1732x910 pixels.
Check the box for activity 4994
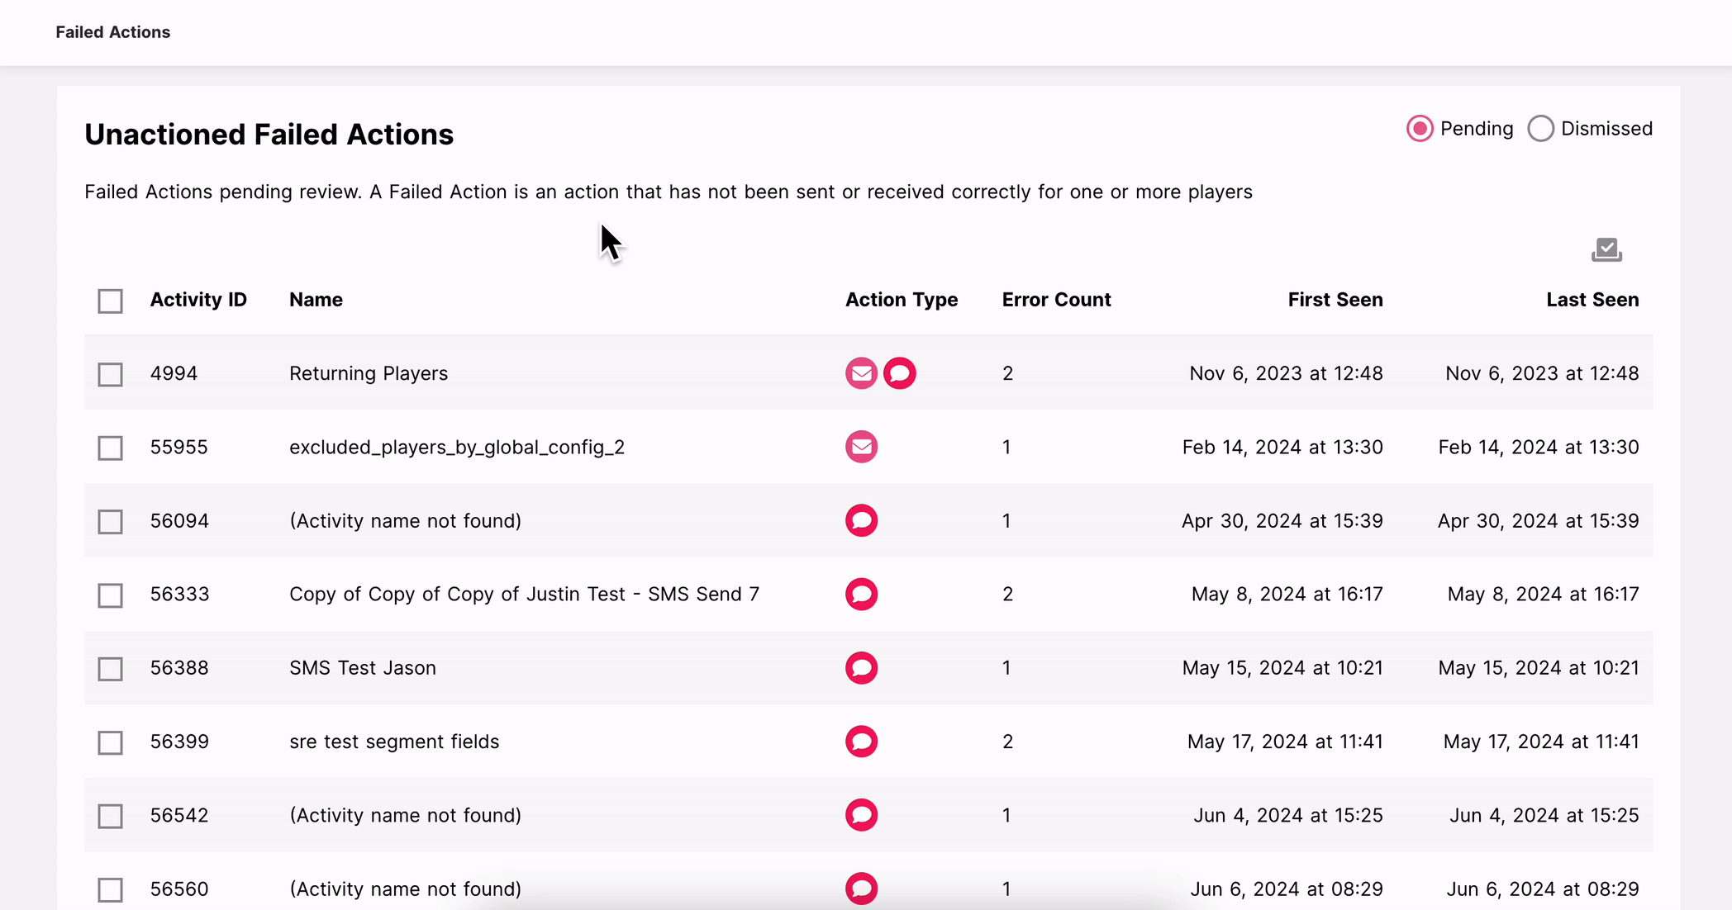pyautogui.click(x=110, y=374)
